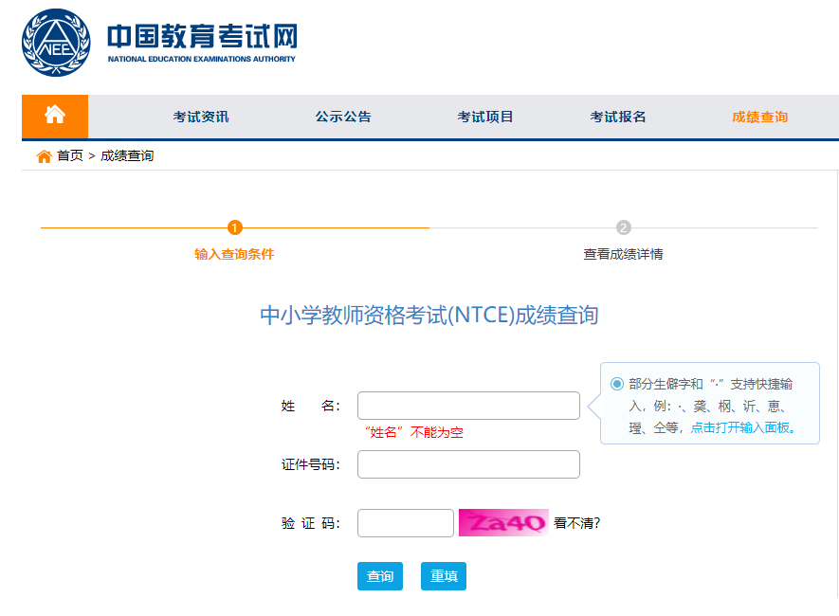839x616 pixels.
Task: Click step 1 circle marker
Action: [235, 227]
